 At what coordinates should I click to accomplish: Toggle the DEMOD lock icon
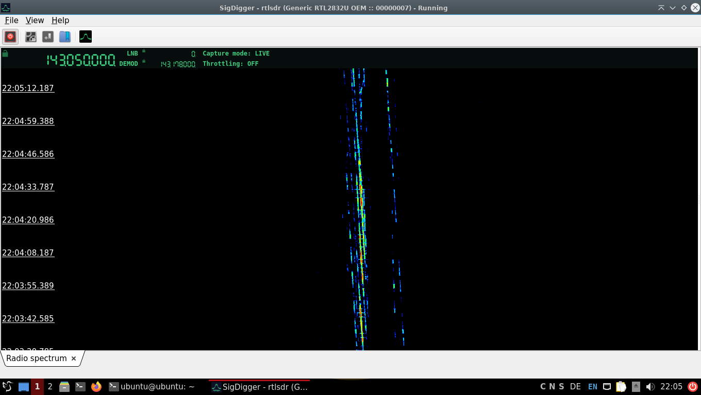click(144, 61)
